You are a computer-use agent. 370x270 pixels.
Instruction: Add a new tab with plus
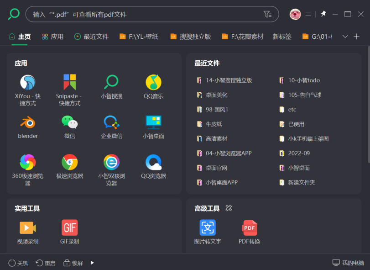[x=357, y=37]
